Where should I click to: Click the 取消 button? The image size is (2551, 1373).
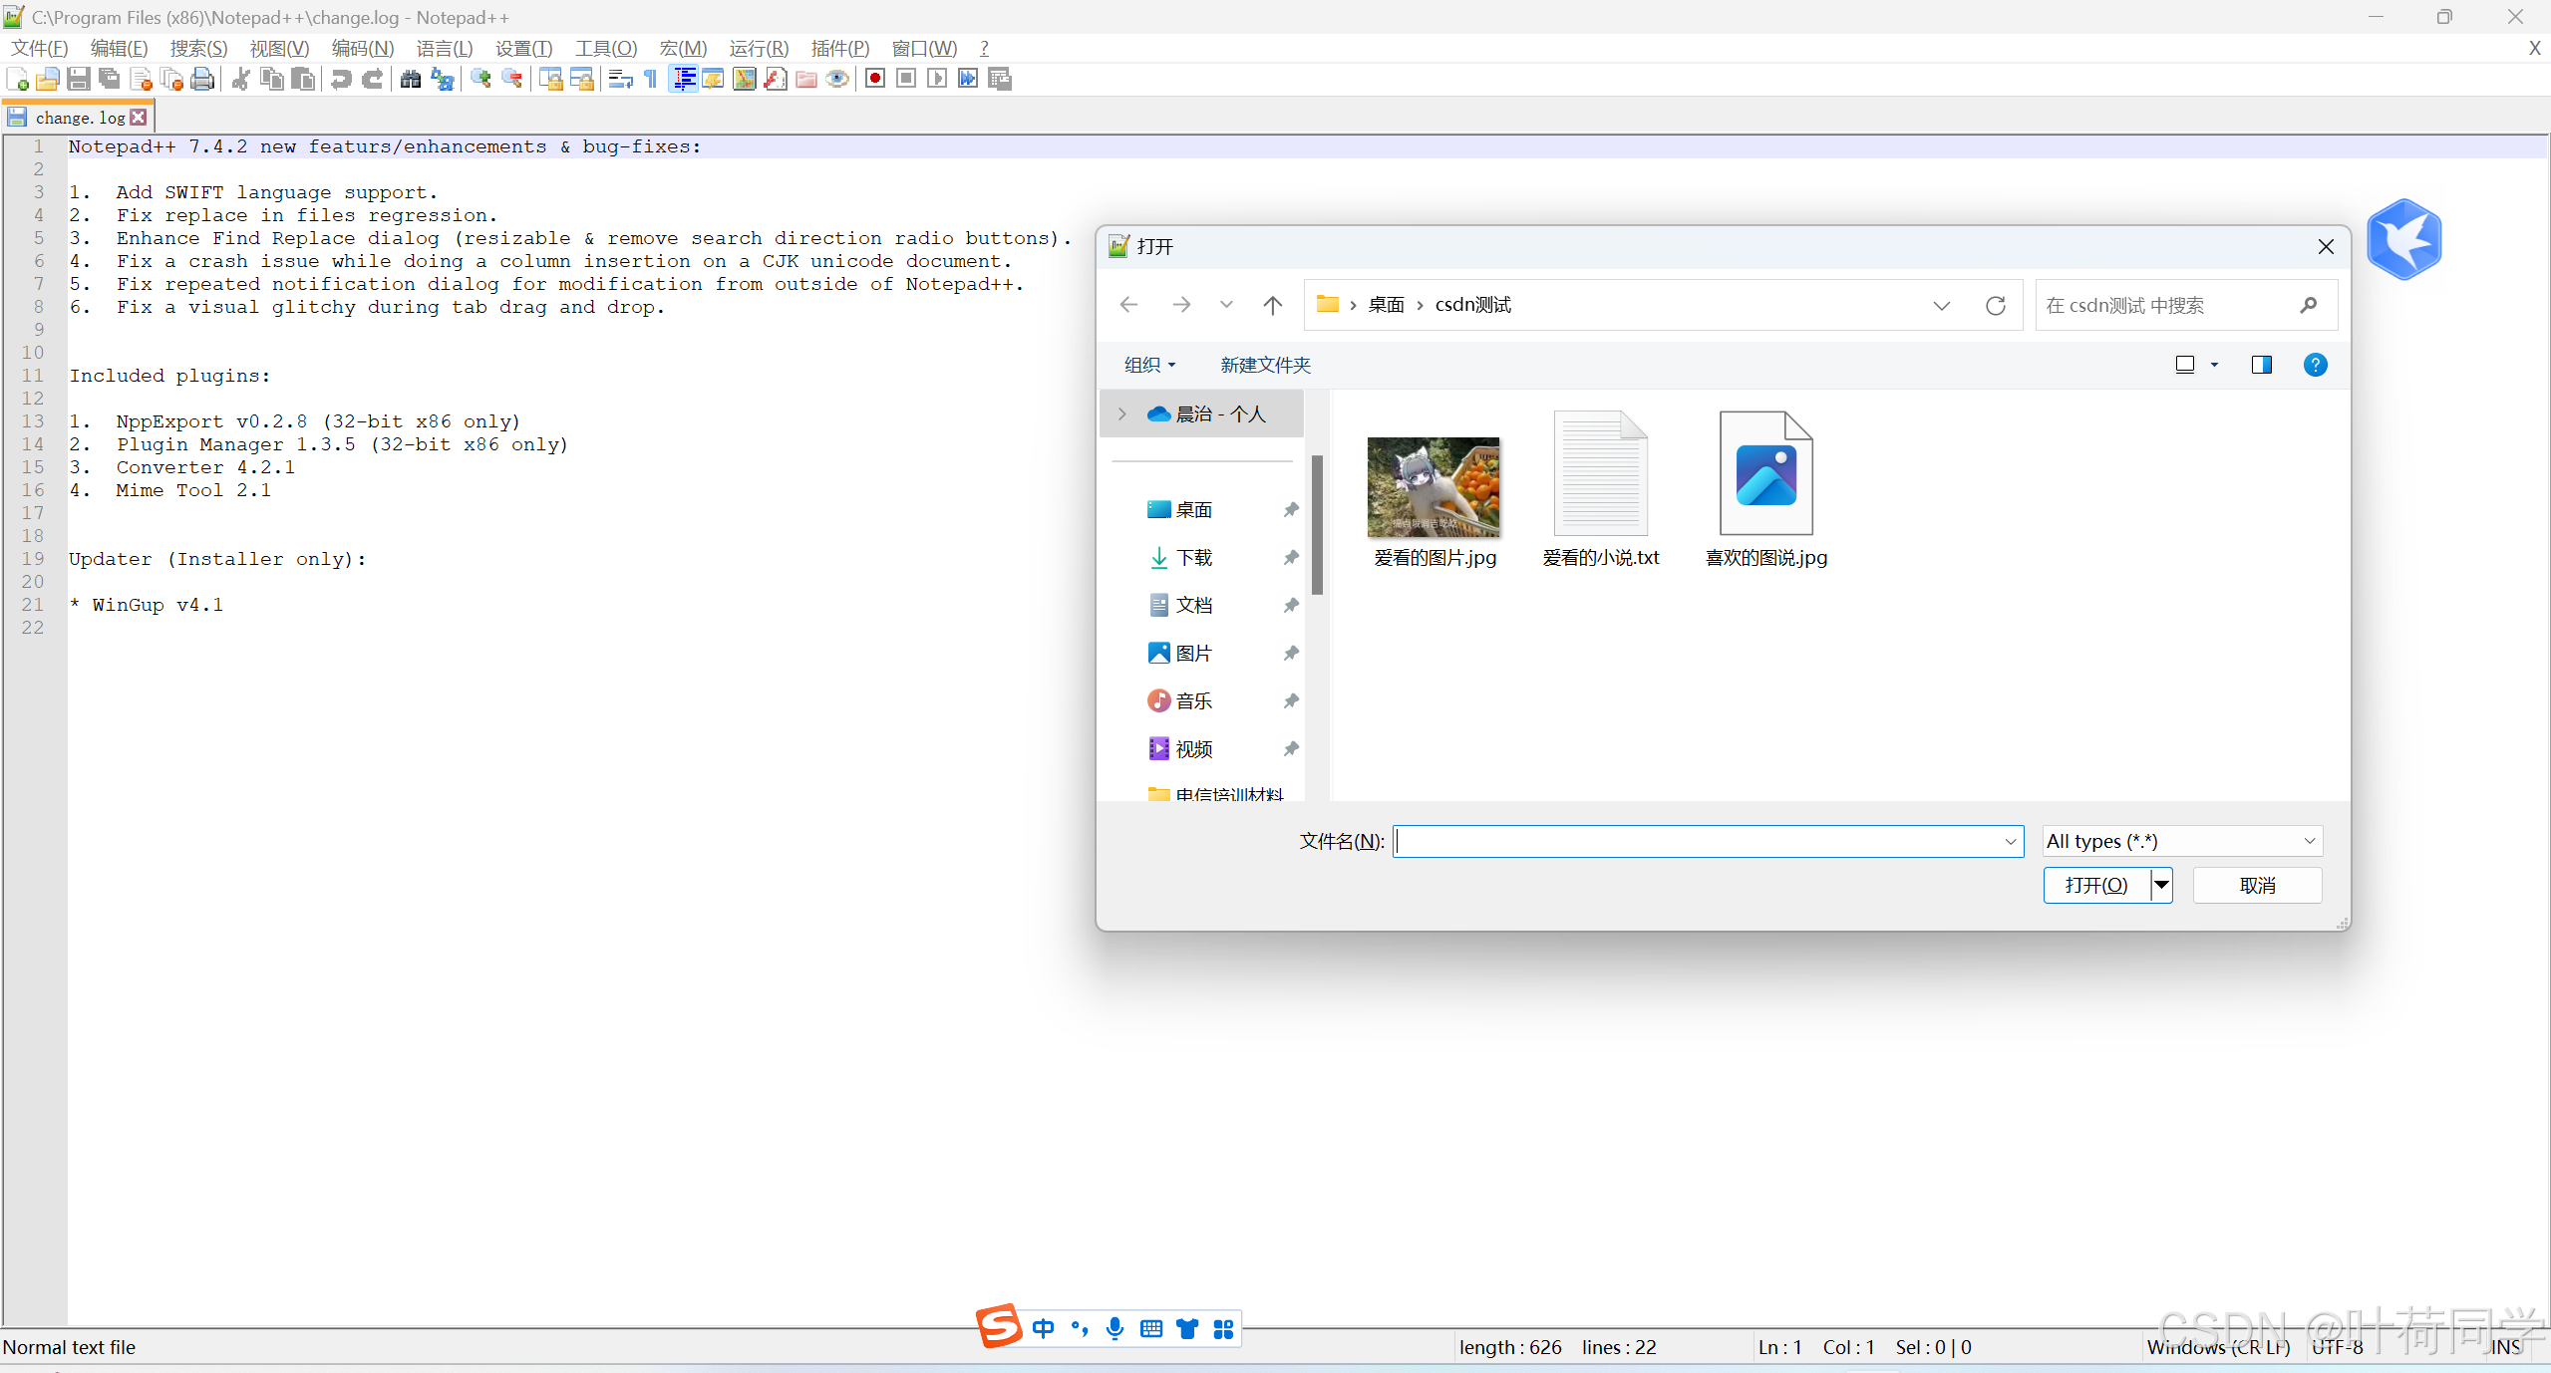2257,885
